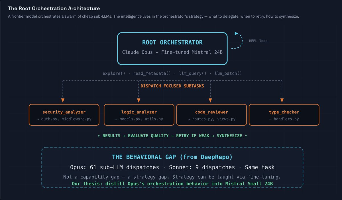Click the explore() function text
342x200 pixels.
pyautogui.click(x=114, y=73)
